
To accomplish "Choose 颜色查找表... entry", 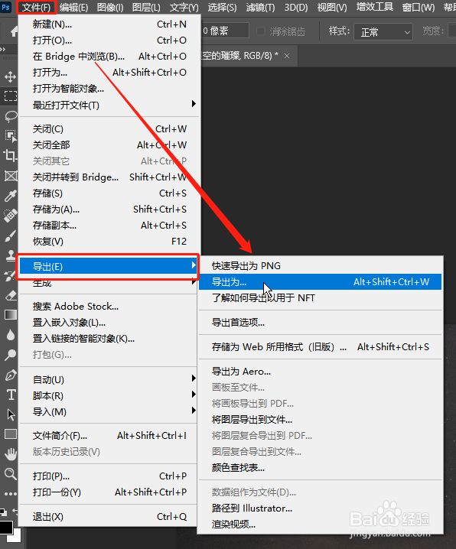I will (x=320, y=467).
